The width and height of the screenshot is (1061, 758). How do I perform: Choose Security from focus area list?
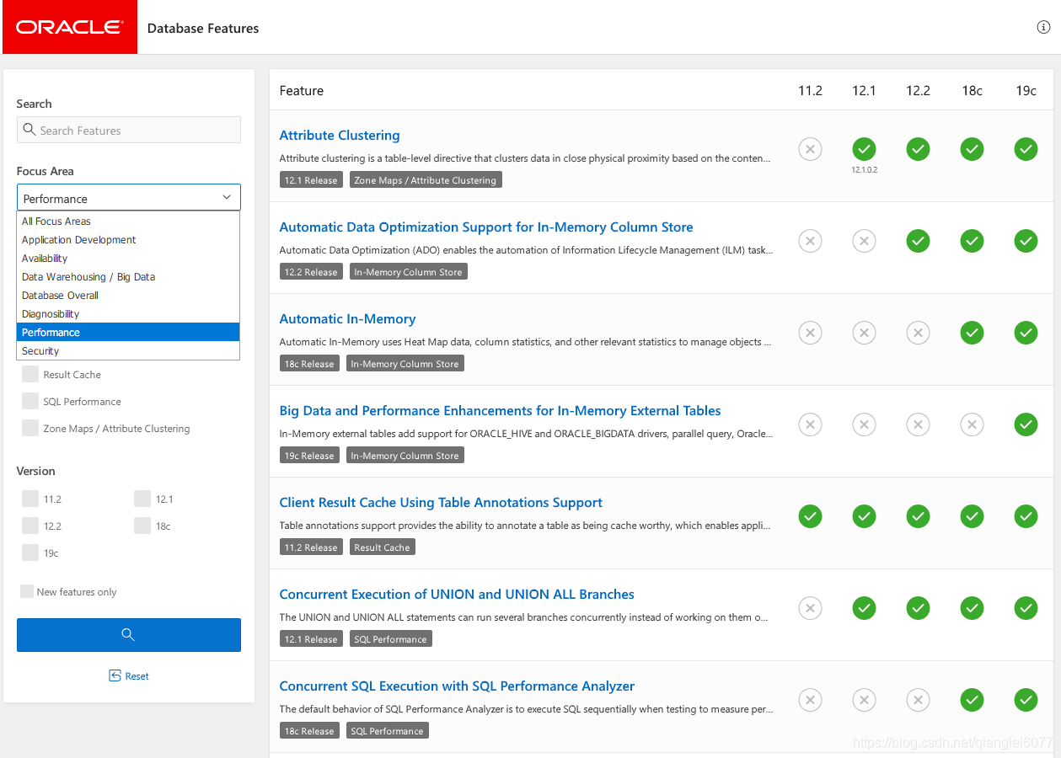[x=128, y=351]
